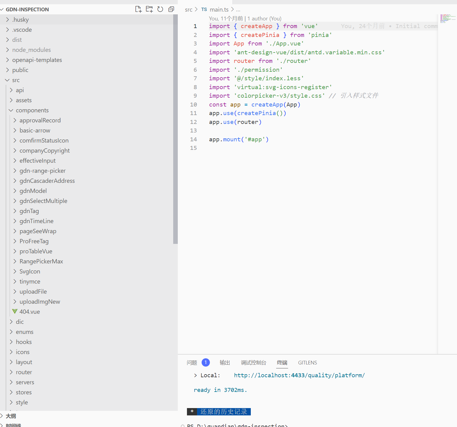Click the Vue icon beside 404.vue
Image resolution: width=457 pixels, height=427 pixels.
[15, 311]
